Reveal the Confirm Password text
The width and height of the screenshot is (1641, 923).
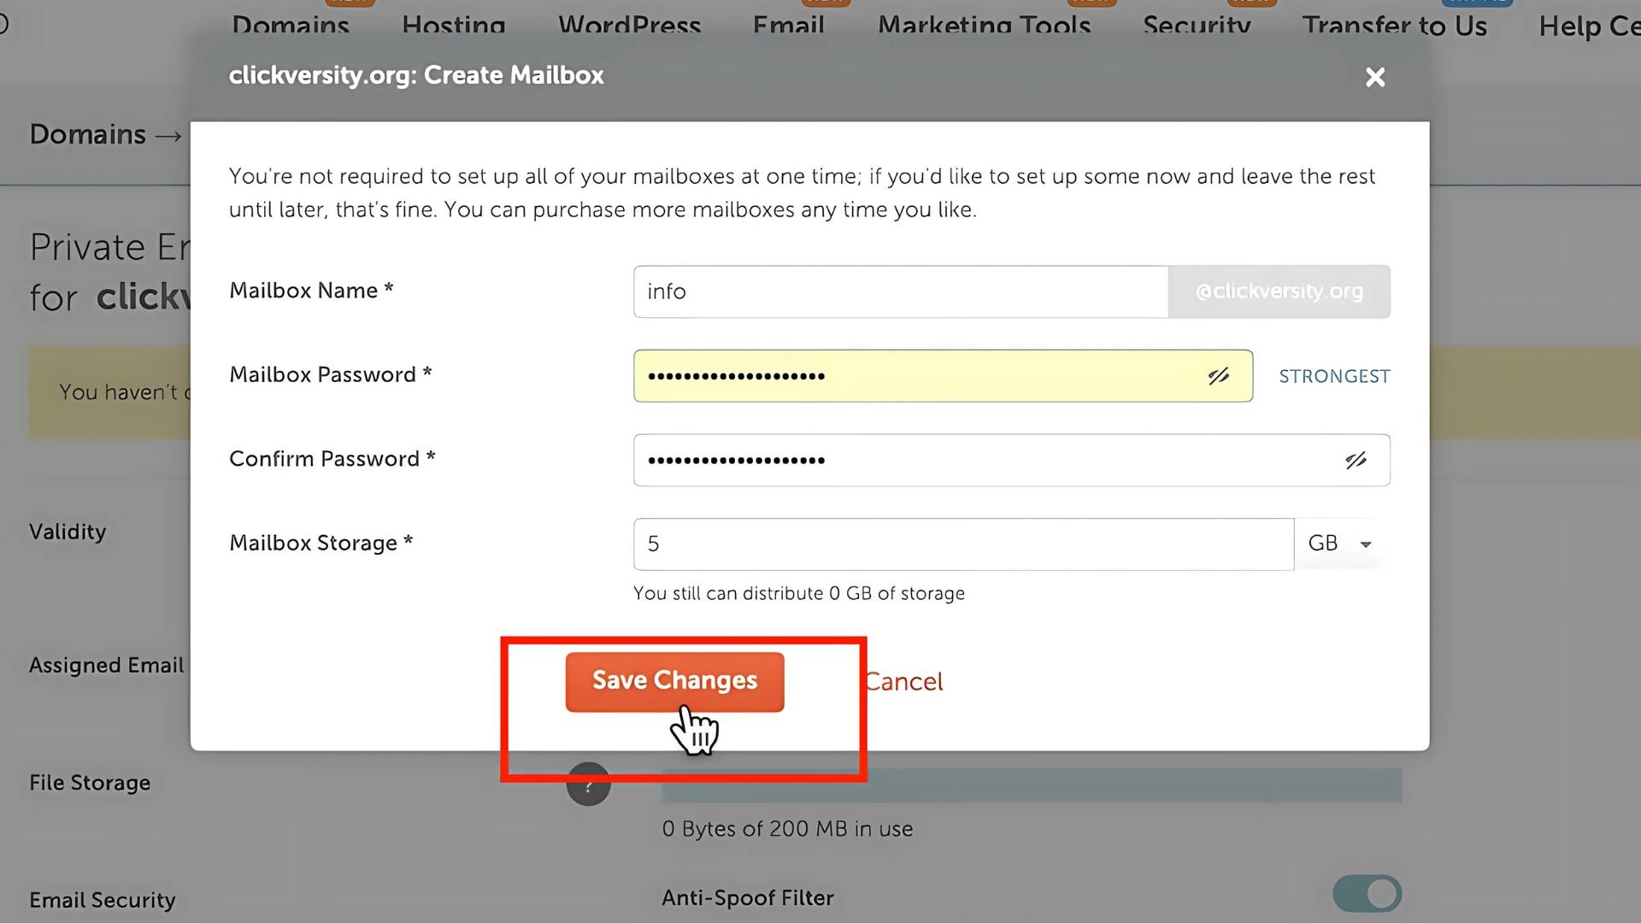[1356, 461]
